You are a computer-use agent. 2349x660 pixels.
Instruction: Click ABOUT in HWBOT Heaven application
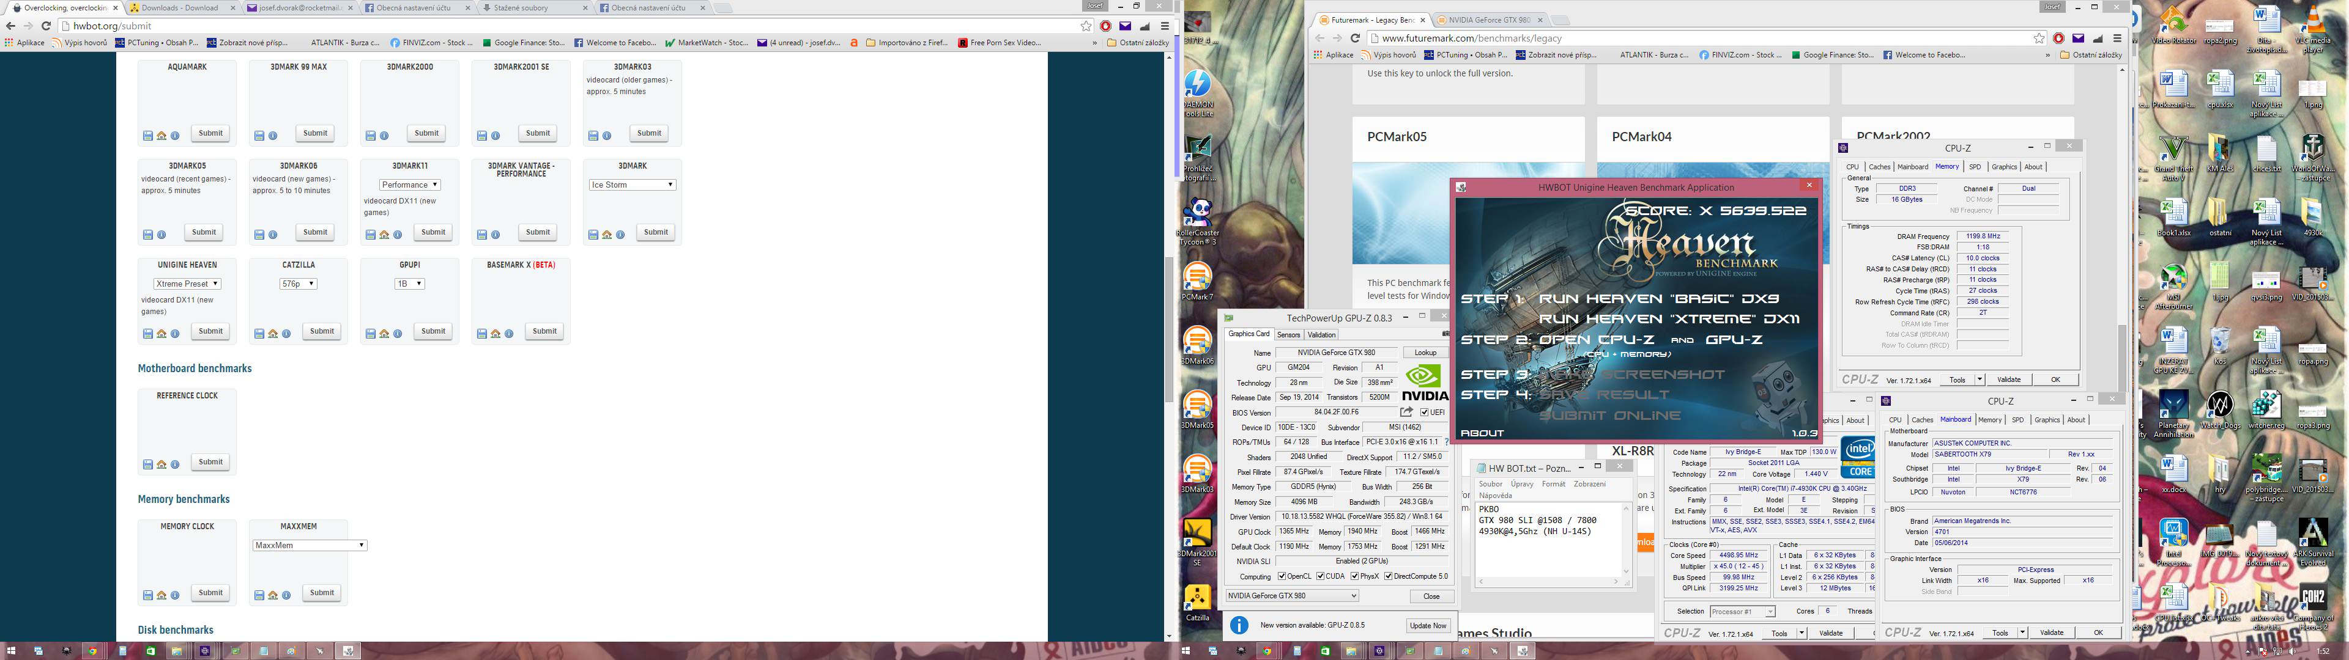point(1482,433)
